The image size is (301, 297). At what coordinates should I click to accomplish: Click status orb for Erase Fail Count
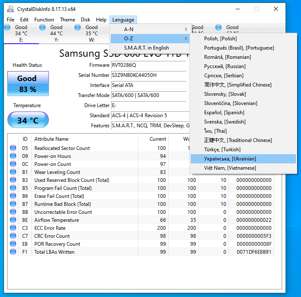(13, 196)
